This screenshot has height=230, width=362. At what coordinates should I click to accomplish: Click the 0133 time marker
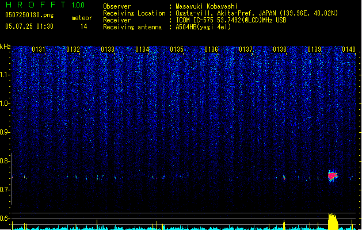108,49
